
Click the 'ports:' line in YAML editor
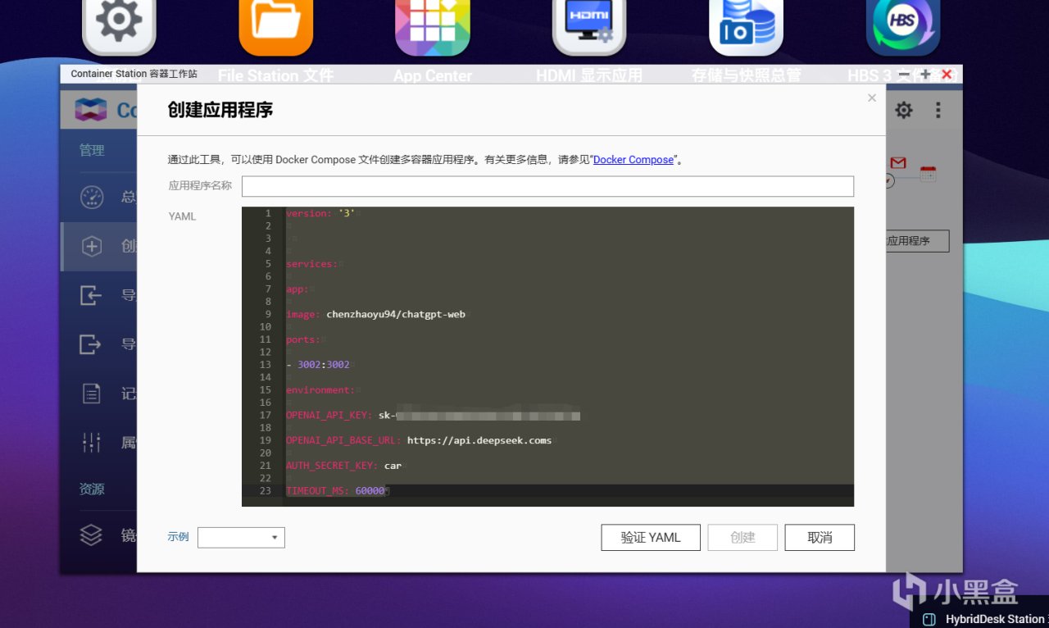(303, 339)
